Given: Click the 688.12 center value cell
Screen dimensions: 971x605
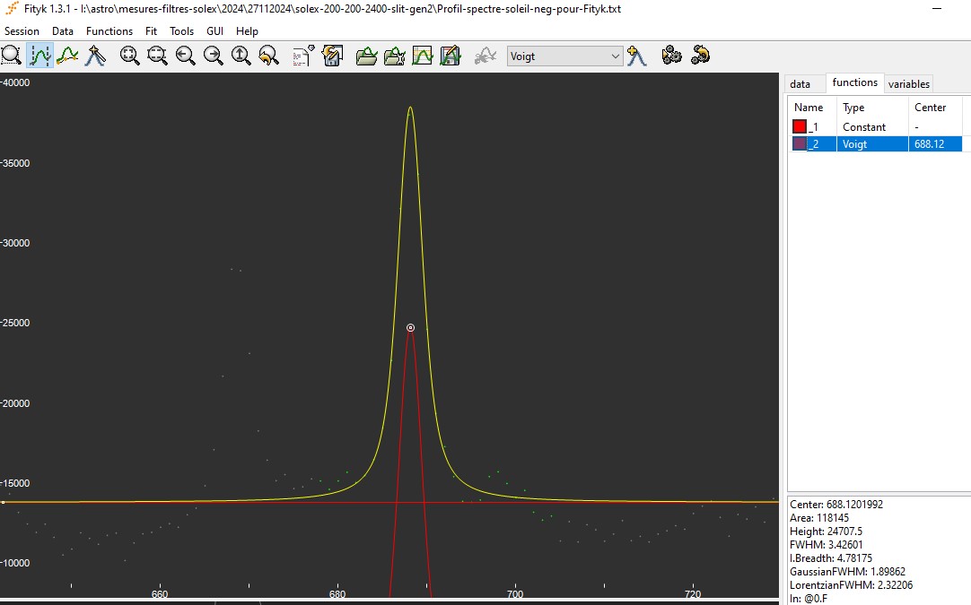Looking at the screenshot, I should point(935,143).
